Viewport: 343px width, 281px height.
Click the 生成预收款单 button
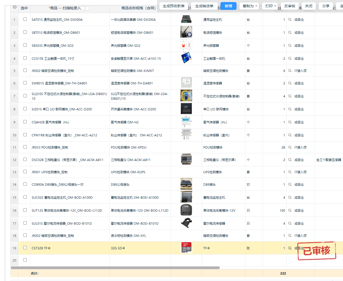pyautogui.click(x=173, y=6)
